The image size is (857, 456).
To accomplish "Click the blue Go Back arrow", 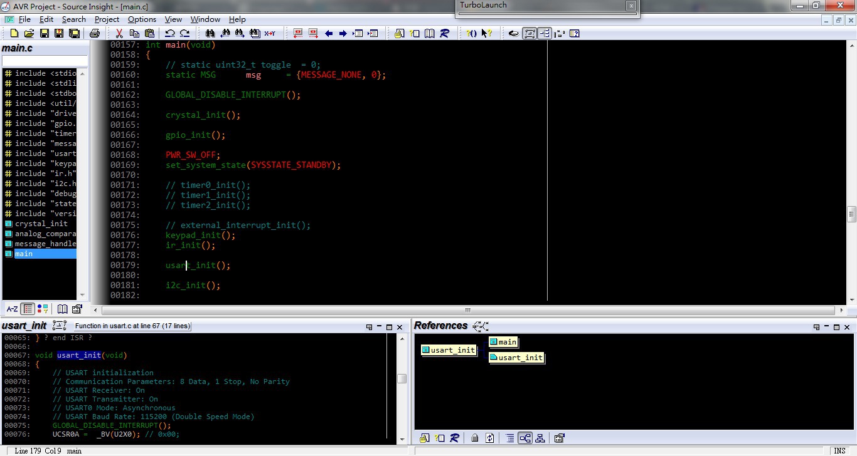I will coord(329,33).
